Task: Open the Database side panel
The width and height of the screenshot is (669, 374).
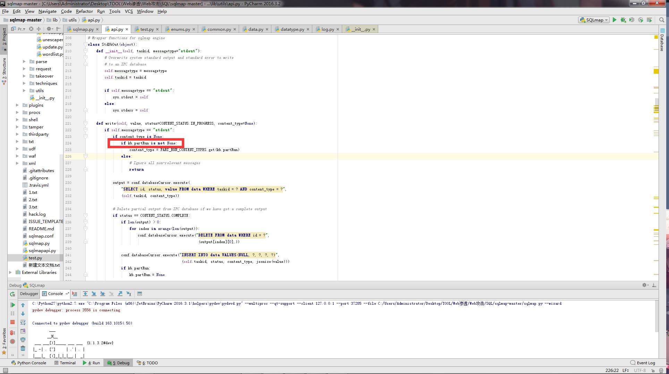Action: coord(662,40)
